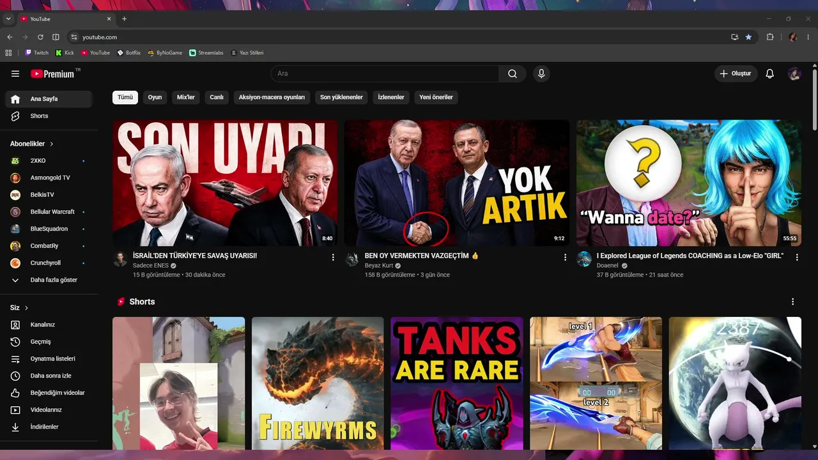Select the Aksiyon-macera oyunları chip

[272, 97]
